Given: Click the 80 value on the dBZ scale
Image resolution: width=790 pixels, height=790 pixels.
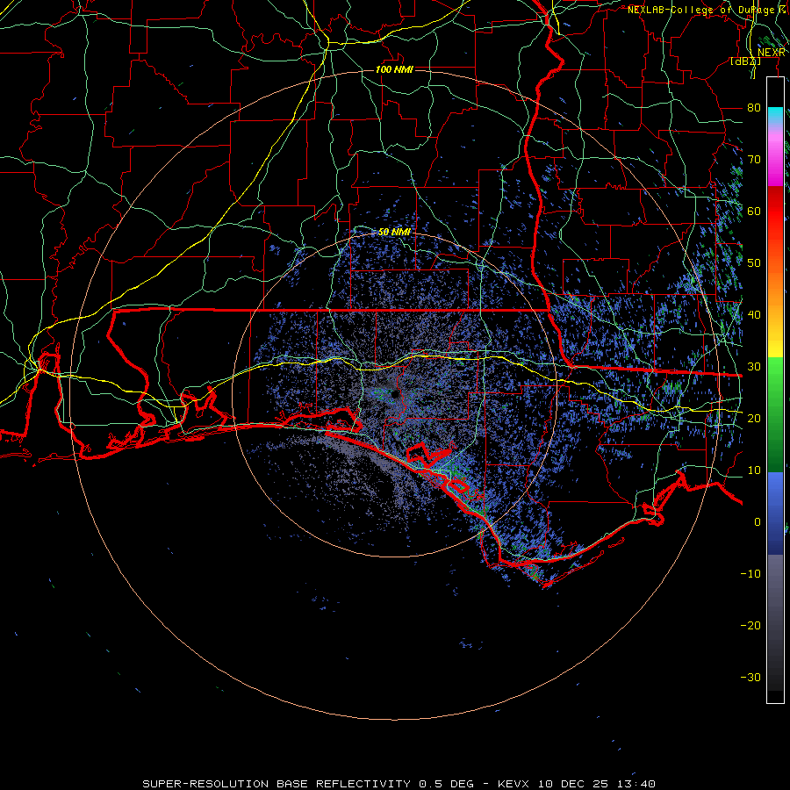Looking at the screenshot, I should pyautogui.click(x=754, y=107).
